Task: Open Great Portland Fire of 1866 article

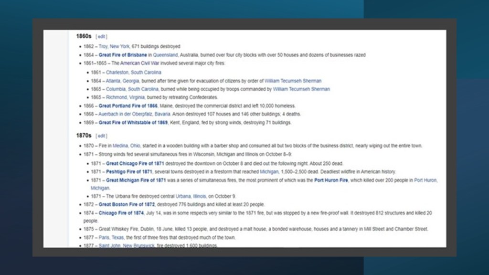Action: (x=128, y=106)
